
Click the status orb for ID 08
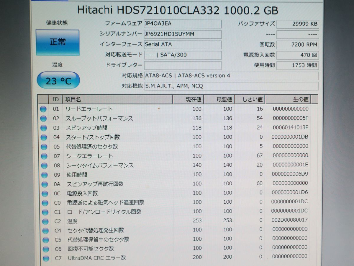tap(44, 166)
